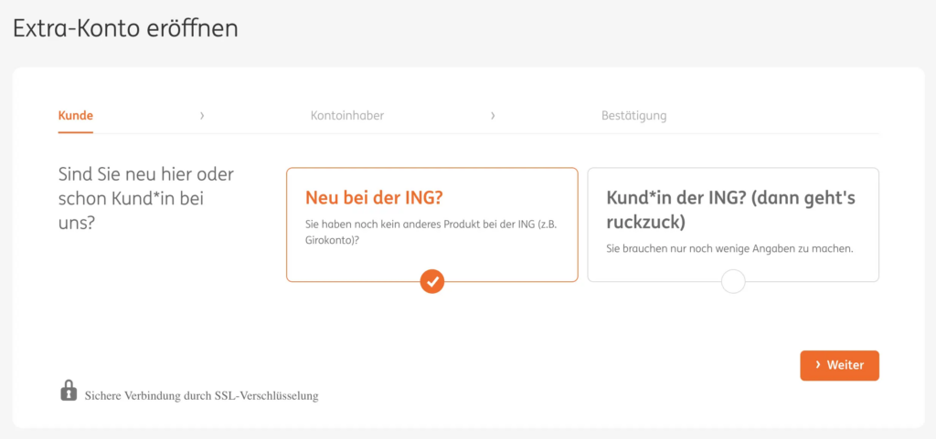Click the "Extra-Konto eröffnen" page heading
Screen dimensions: 936x439
(125, 28)
